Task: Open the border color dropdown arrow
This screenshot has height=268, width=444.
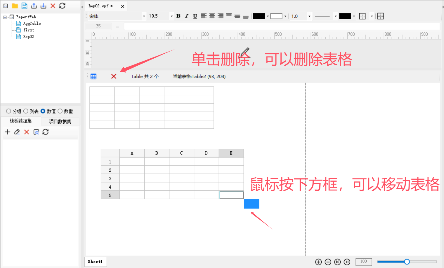Action: [x=354, y=16]
